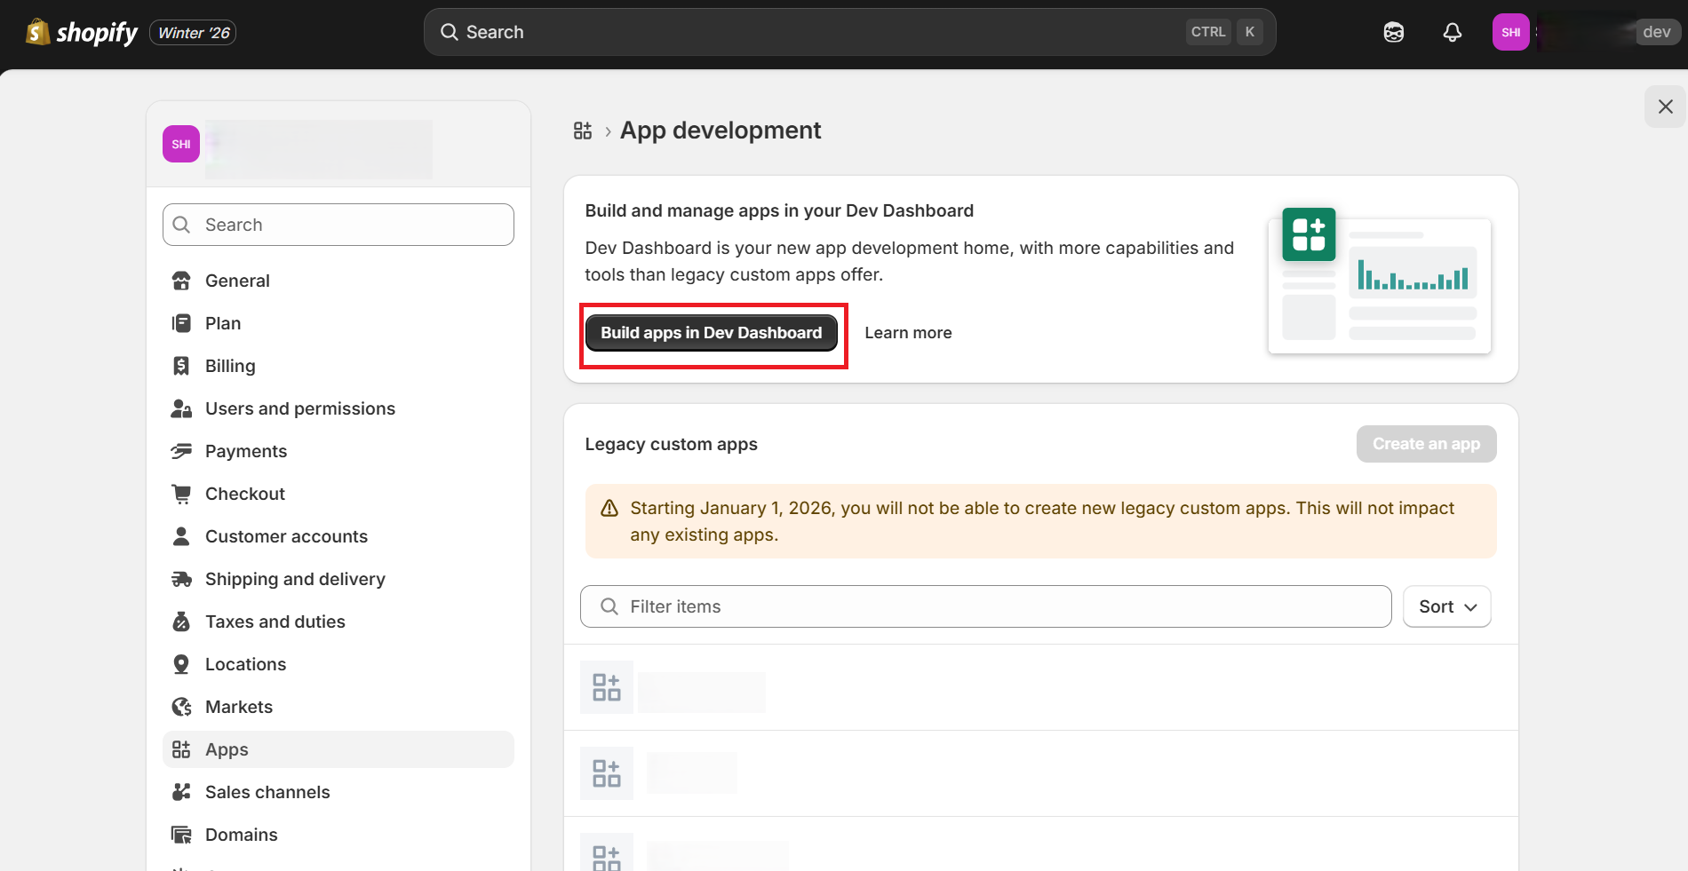Click the SHI account avatar in the top bar
The width and height of the screenshot is (1688, 871).
tap(1510, 33)
